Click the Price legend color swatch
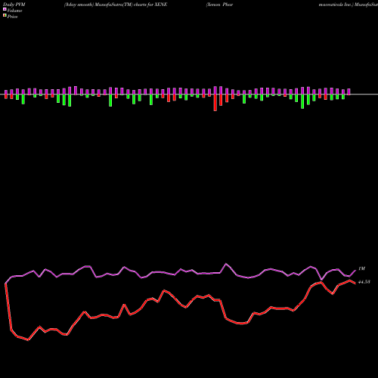The height and width of the screenshot is (378, 378). click(x=5, y=15)
